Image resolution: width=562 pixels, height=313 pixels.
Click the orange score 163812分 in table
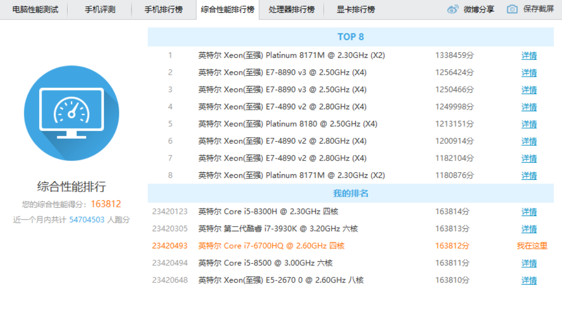(x=452, y=246)
